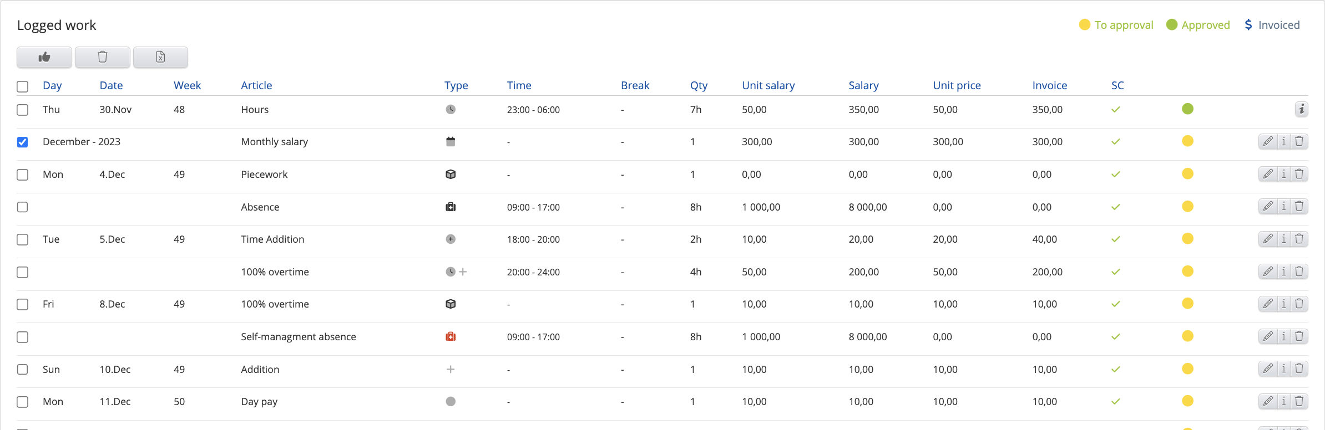Edit the Time Addition row on 5.Dec
Viewport: 1325px width, 430px height.
1268,239
